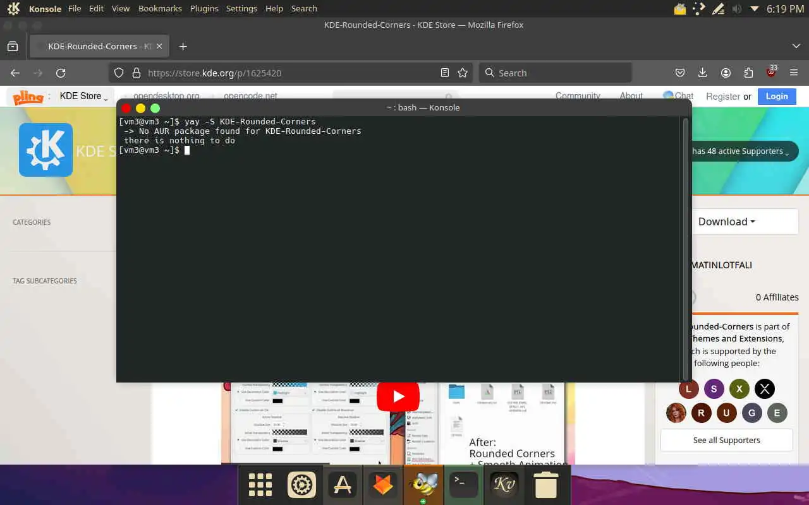
Task: Click the KDE gear logo
Action: [x=46, y=150]
